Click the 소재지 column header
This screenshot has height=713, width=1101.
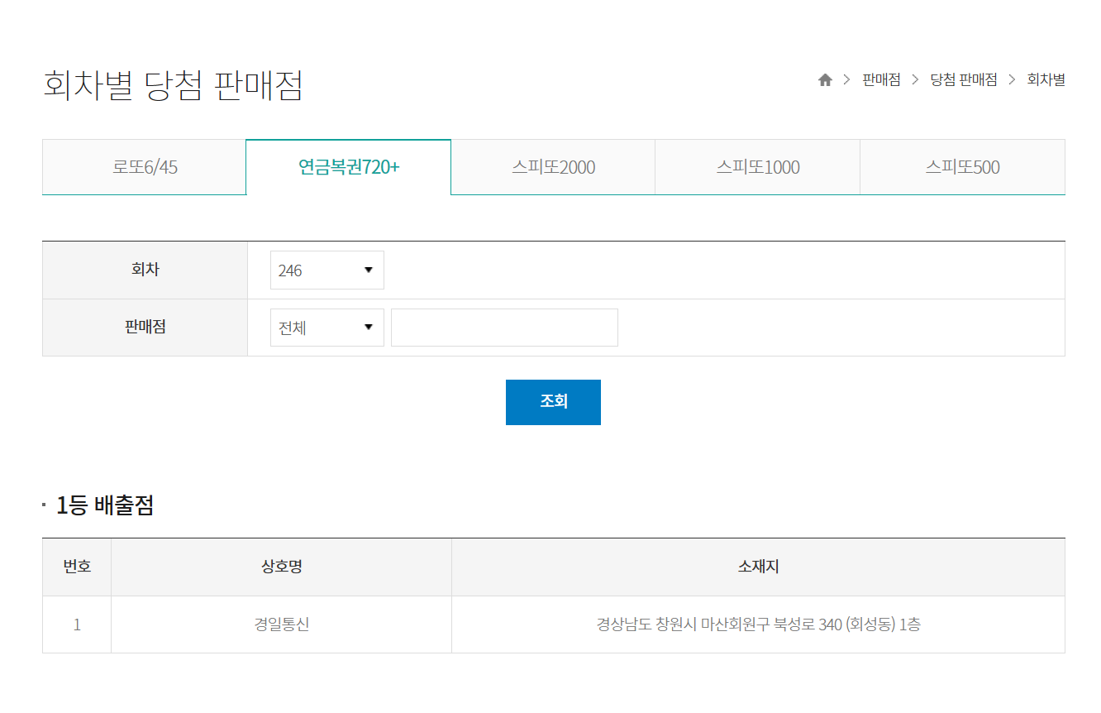[x=759, y=567]
